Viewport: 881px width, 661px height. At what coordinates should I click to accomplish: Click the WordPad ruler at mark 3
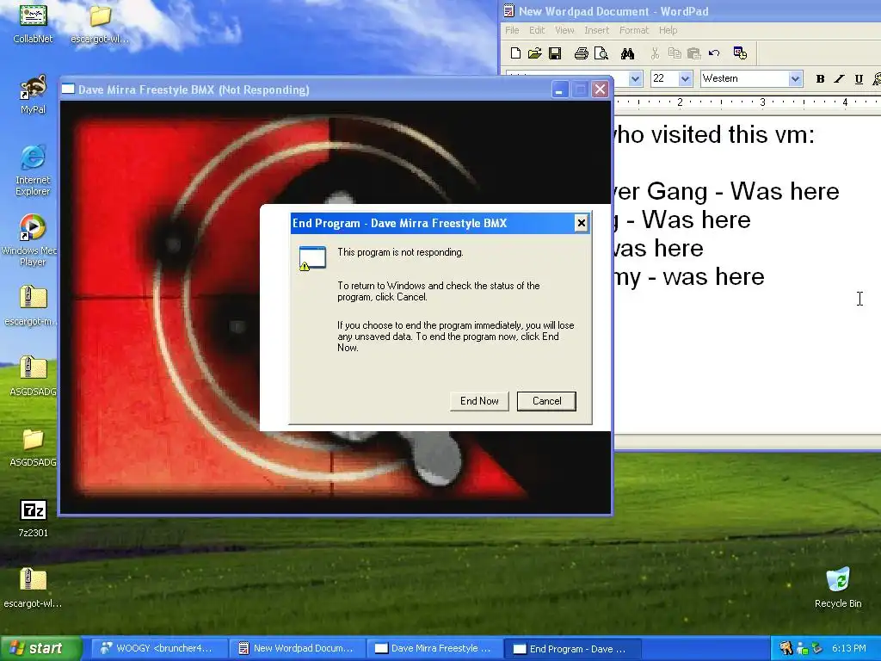click(x=762, y=102)
